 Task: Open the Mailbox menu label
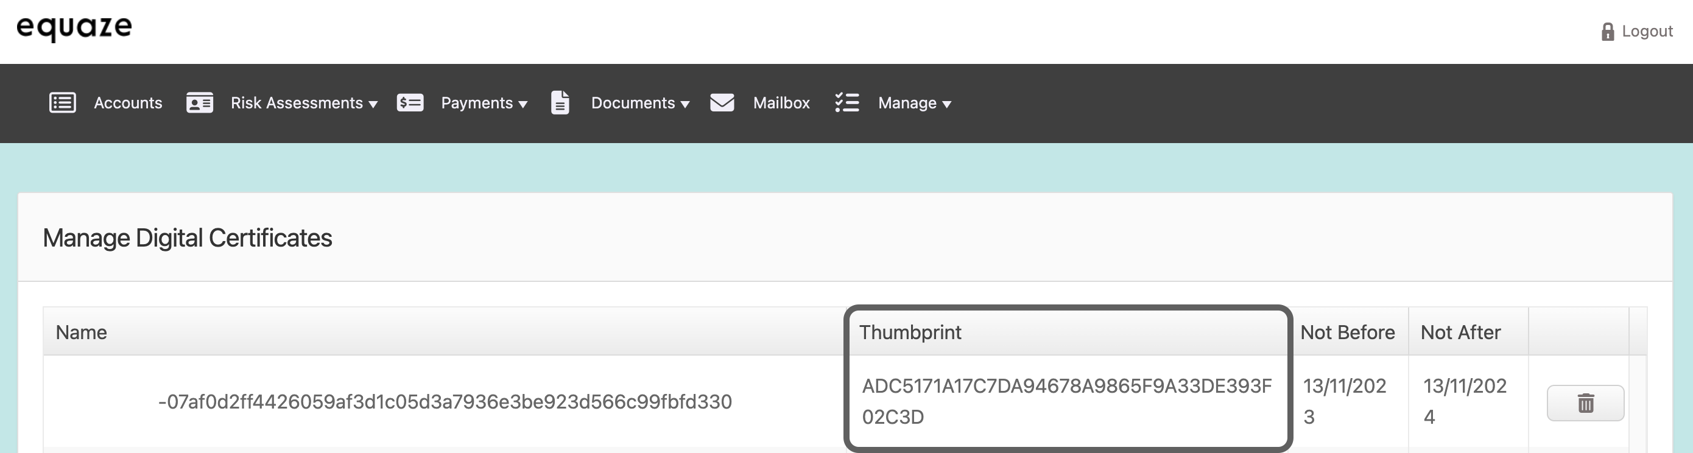pos(781,102)
